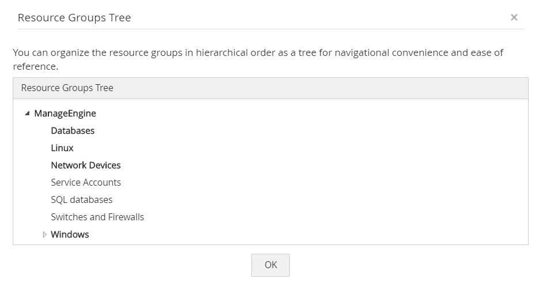Click the SQL databases group
Screen dimensions: 543x286
pos(82,200)
